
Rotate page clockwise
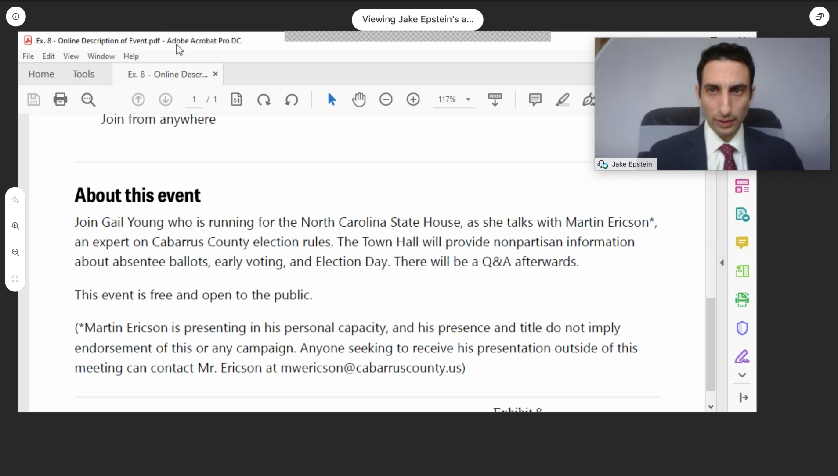click(x=264, y=99)
